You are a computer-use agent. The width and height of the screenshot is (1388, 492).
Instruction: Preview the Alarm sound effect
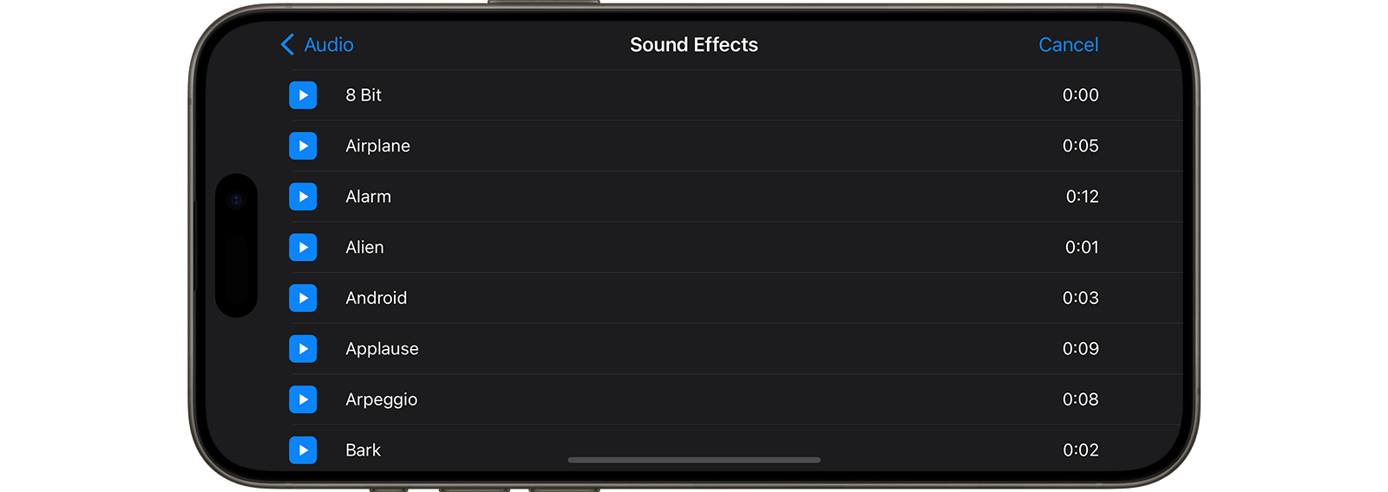pos(303,197)
